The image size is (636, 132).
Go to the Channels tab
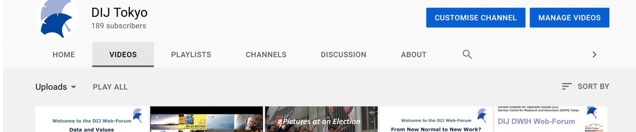(266, 54)
